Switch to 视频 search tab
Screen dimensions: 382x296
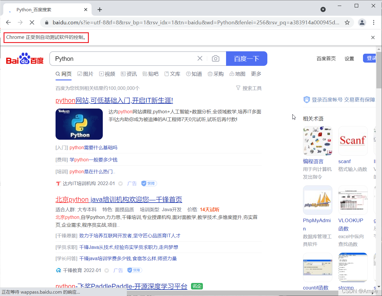(x=107, y=74)
